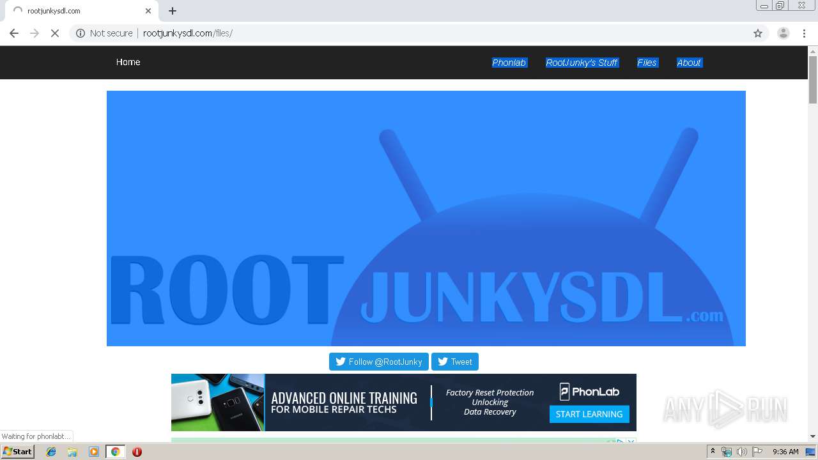Open the Not secure site info icon
The image size is (818, 460).
(x=81, y=33)
